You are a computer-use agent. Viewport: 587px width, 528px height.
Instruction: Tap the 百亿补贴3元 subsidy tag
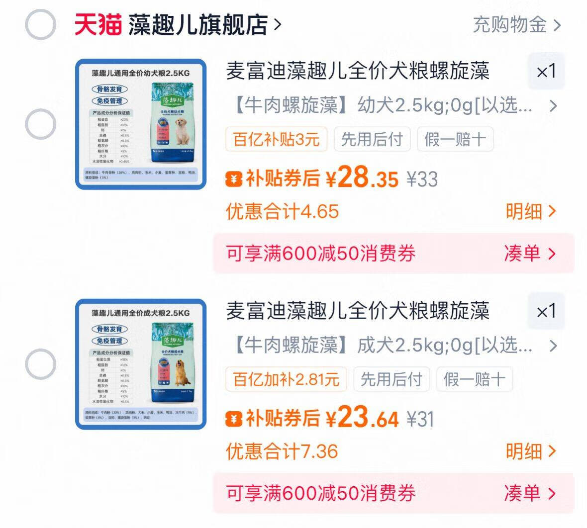point(276,139)
